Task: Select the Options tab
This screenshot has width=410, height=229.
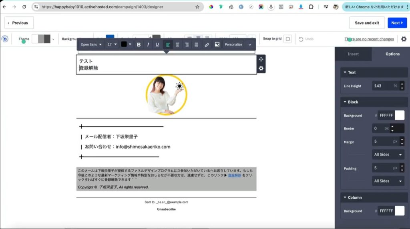Action: pos(392,54)
